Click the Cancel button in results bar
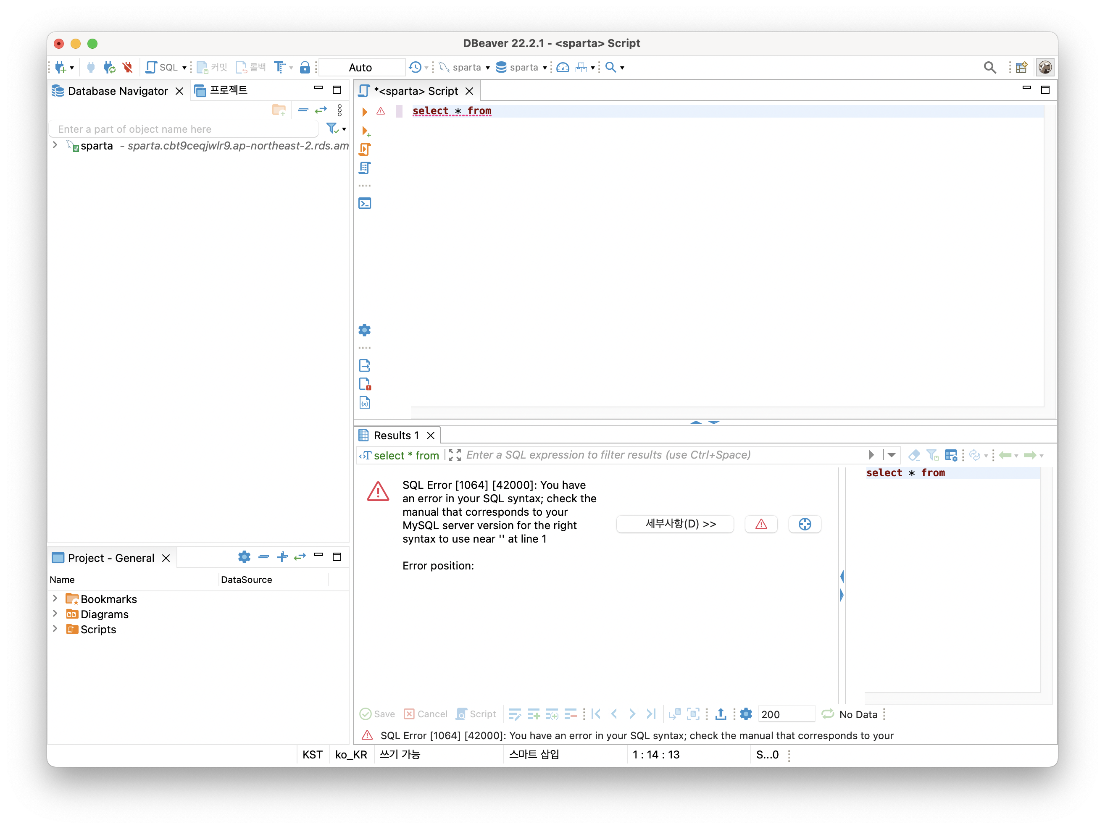The image size is (1105, 829). 426,714
